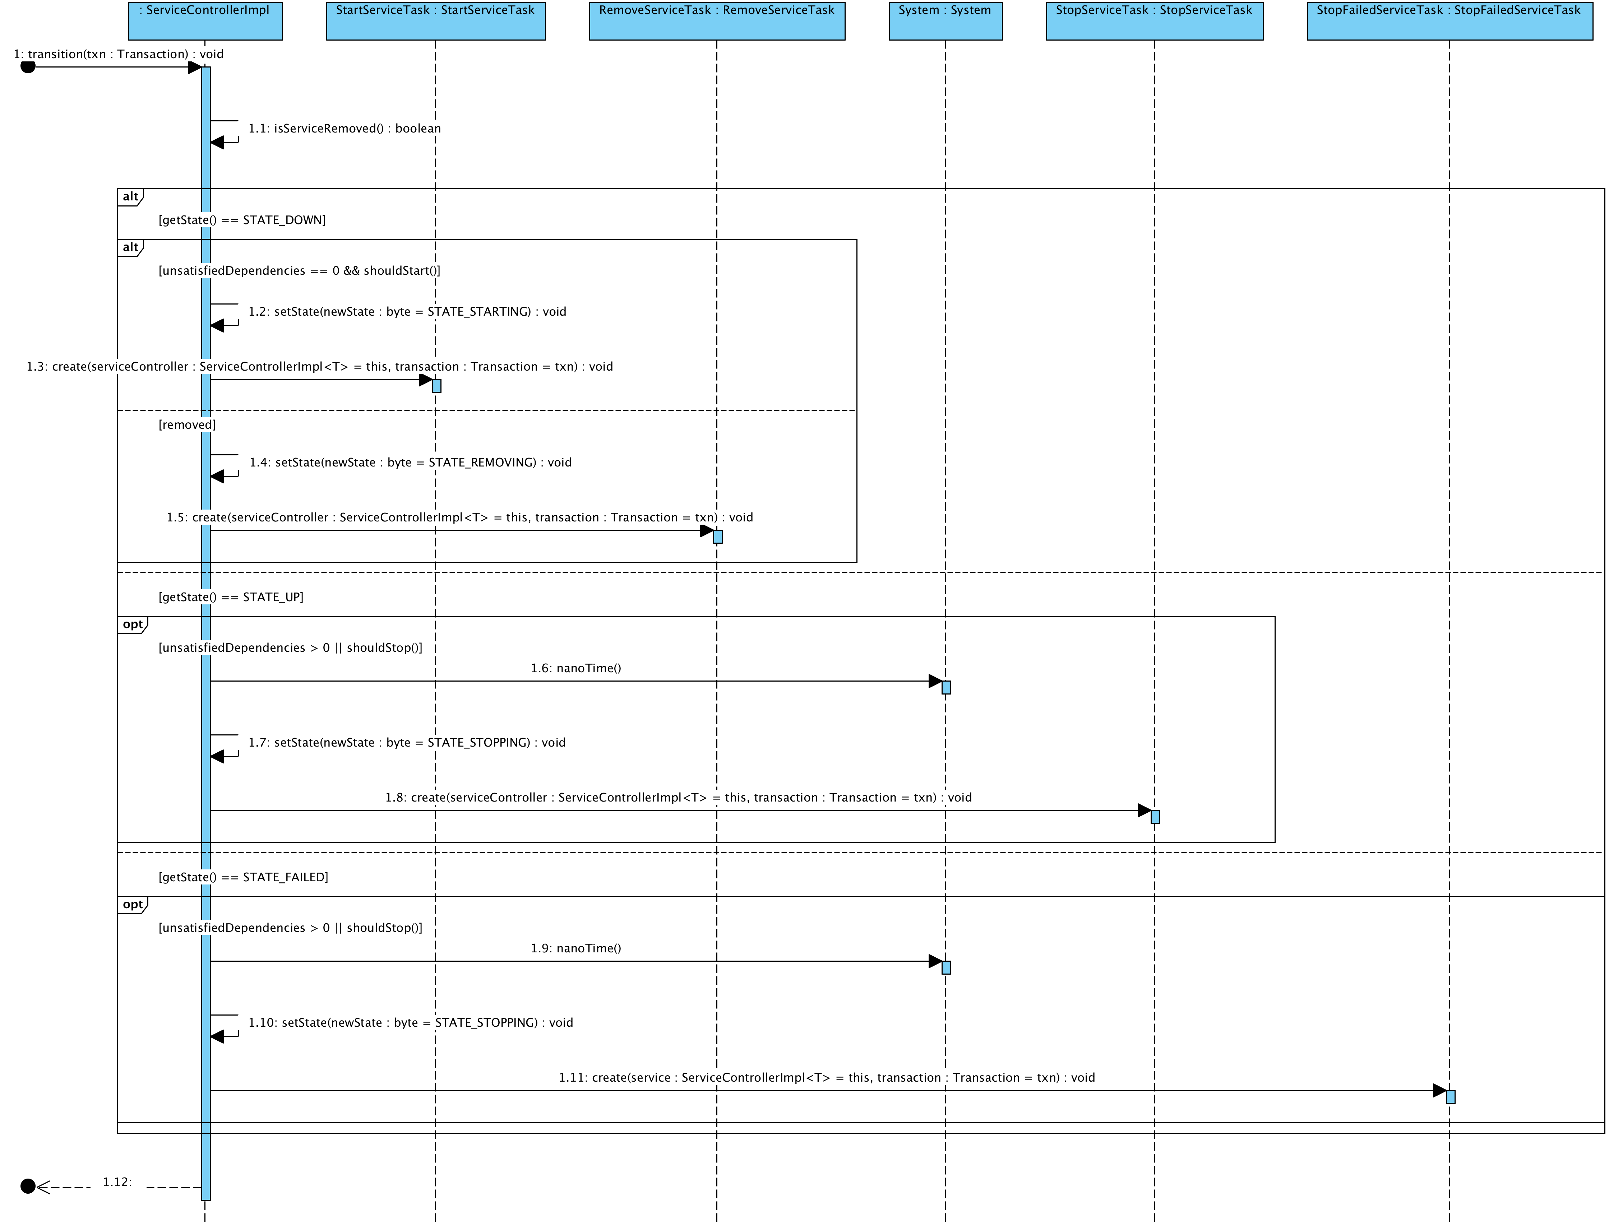Click the found-message start circle for transition

tap(28, 67)
